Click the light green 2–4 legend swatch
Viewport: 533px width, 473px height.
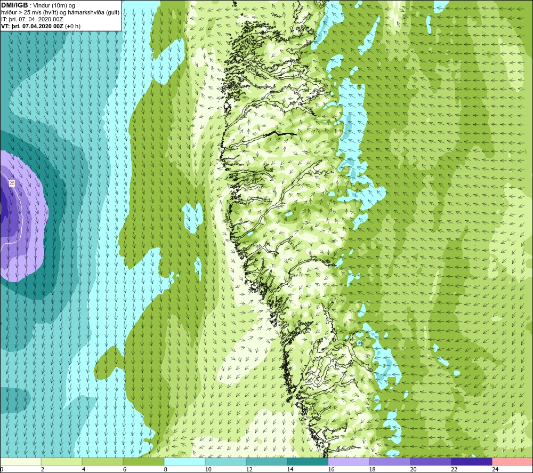click(x=61, y=462)
